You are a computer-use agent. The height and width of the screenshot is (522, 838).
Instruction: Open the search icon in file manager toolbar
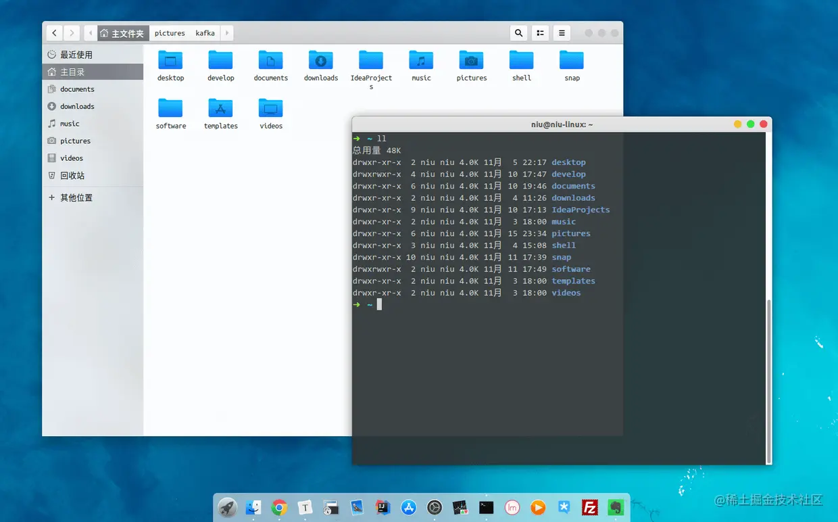(x=518, y=32)
